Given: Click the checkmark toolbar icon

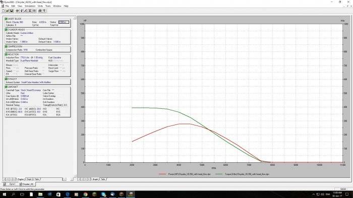Looking at the screenshot, I should pyautogui.click(x=25, y=11).
